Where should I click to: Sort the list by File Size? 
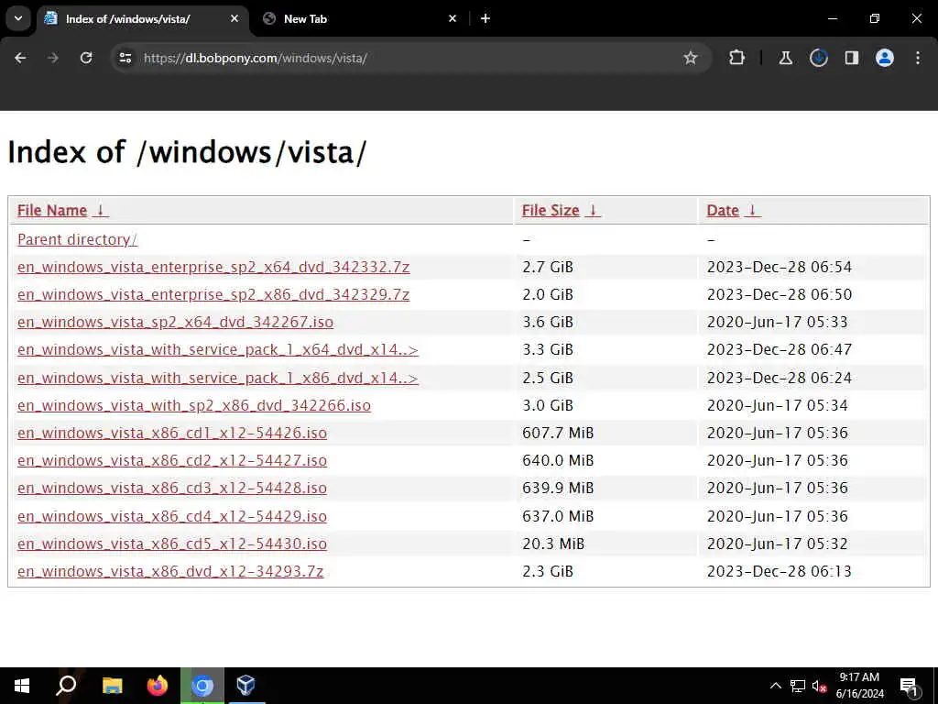562,211
